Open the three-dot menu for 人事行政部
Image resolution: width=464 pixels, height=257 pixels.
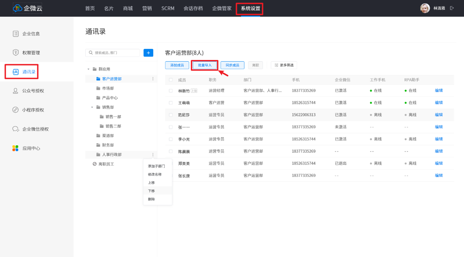tap(153, 154)
